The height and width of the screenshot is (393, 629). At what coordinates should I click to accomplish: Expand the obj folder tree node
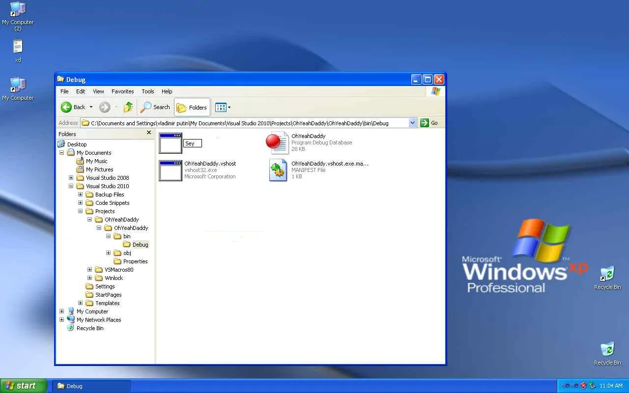click(108, 253)
